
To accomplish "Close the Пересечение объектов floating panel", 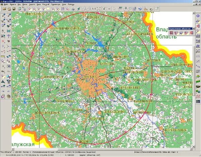I will click(194, 29).
